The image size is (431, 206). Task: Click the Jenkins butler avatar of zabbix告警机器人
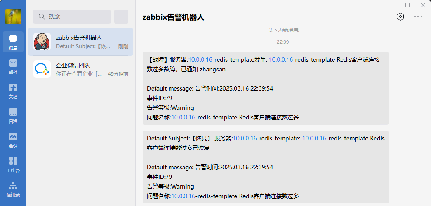pos(42,42)
